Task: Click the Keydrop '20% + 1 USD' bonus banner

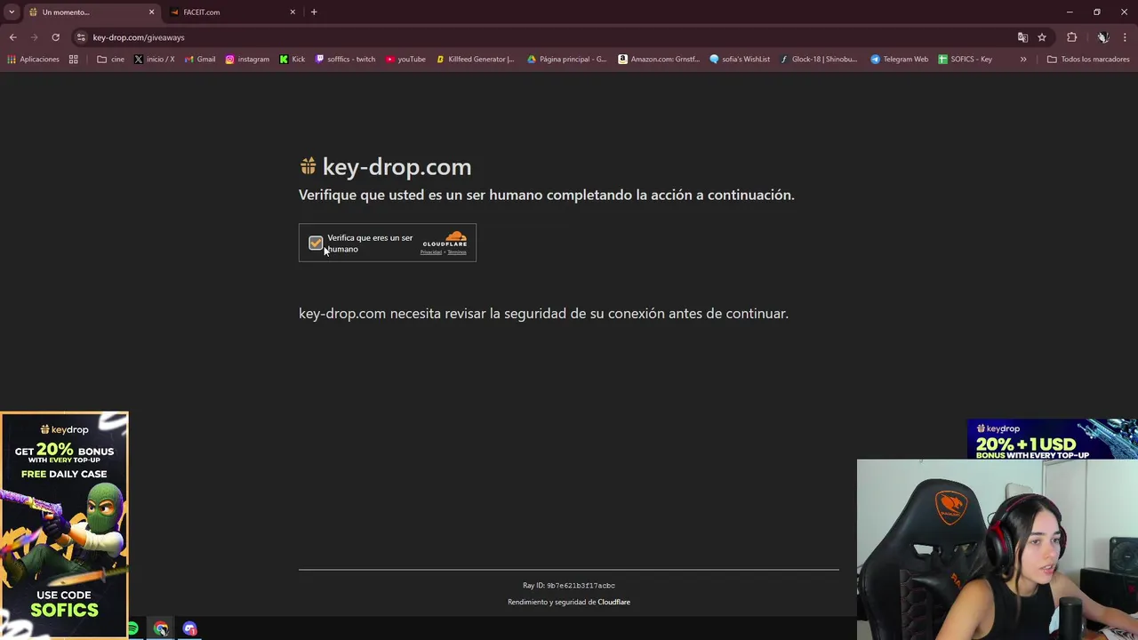Action: 1052,439
